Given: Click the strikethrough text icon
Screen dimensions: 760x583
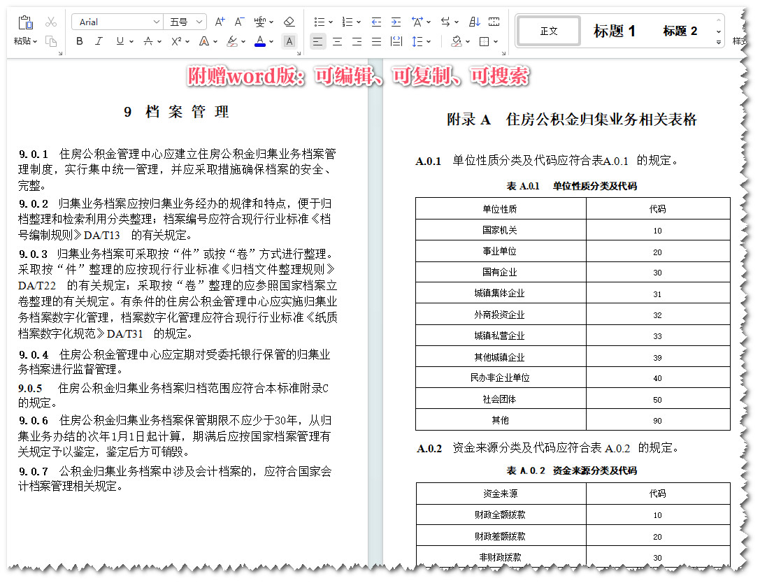Looking at the screenshot, I should [148, 41].
